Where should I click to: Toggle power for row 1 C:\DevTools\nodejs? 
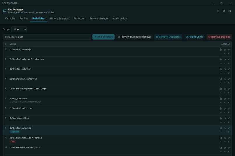[x=225, y=50]
